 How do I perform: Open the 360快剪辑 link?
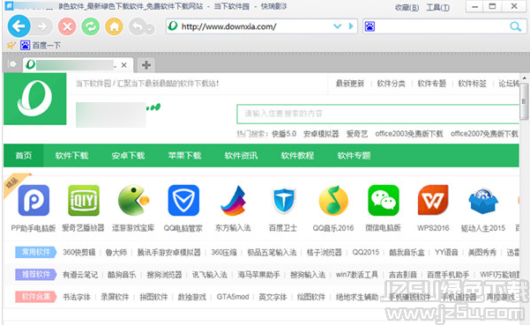click(x=79, y=253)
